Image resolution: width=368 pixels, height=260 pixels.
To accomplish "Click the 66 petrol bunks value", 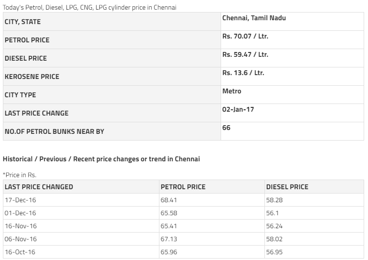I will [226, 128].
